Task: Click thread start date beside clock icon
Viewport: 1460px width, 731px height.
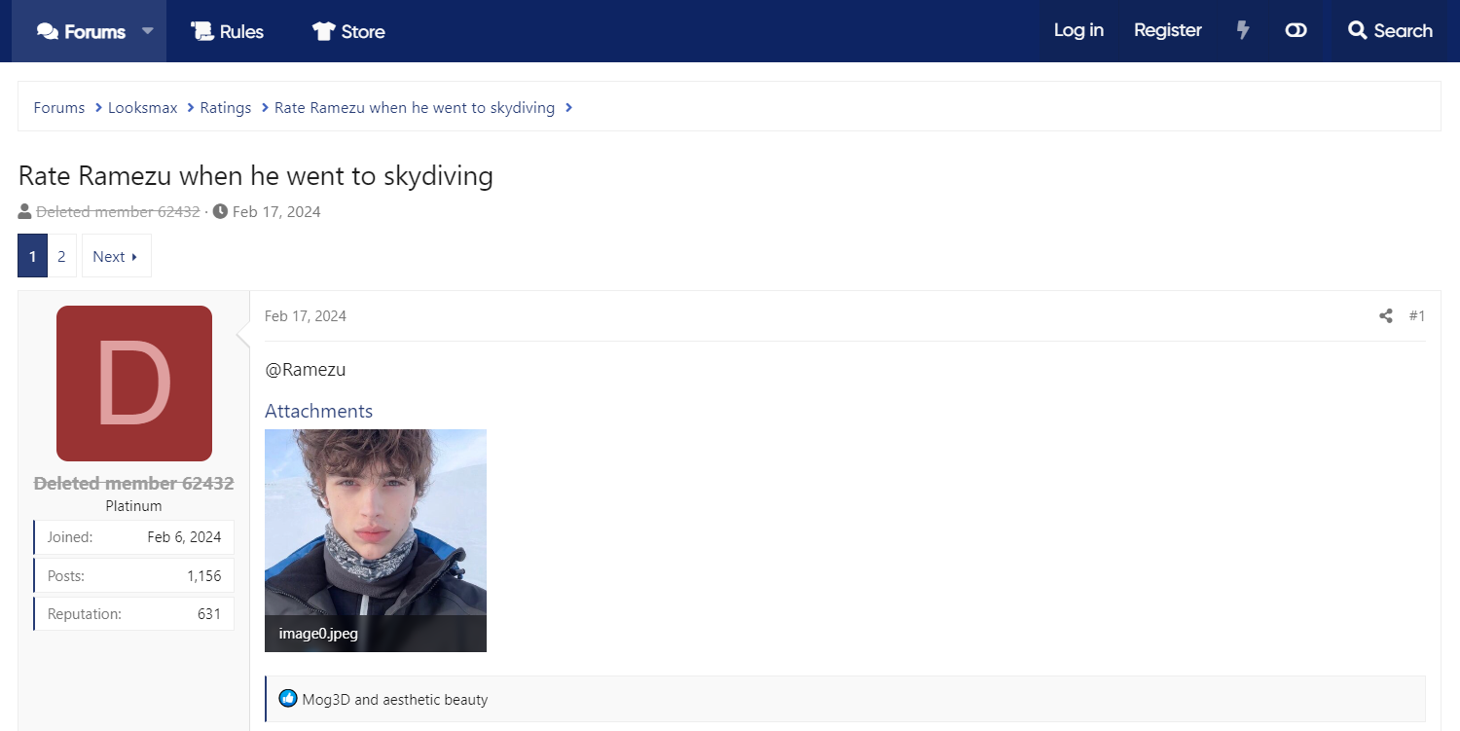Action: click(276, 211)
